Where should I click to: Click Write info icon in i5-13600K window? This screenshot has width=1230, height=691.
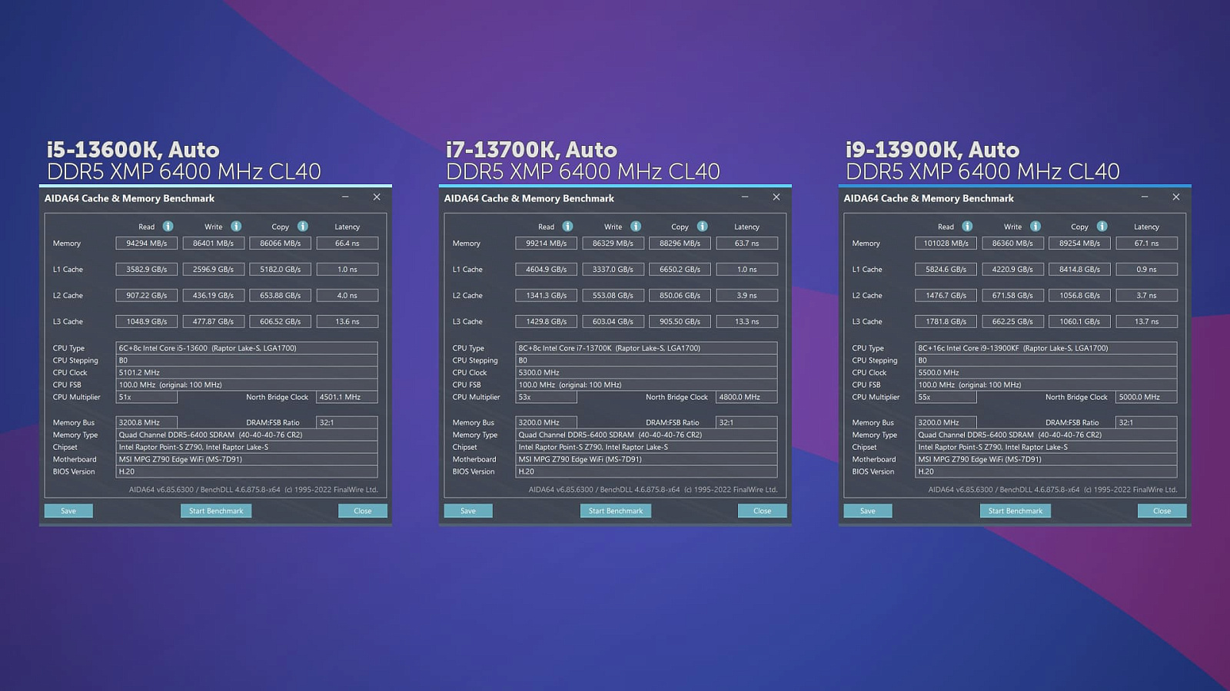point(236,226)
